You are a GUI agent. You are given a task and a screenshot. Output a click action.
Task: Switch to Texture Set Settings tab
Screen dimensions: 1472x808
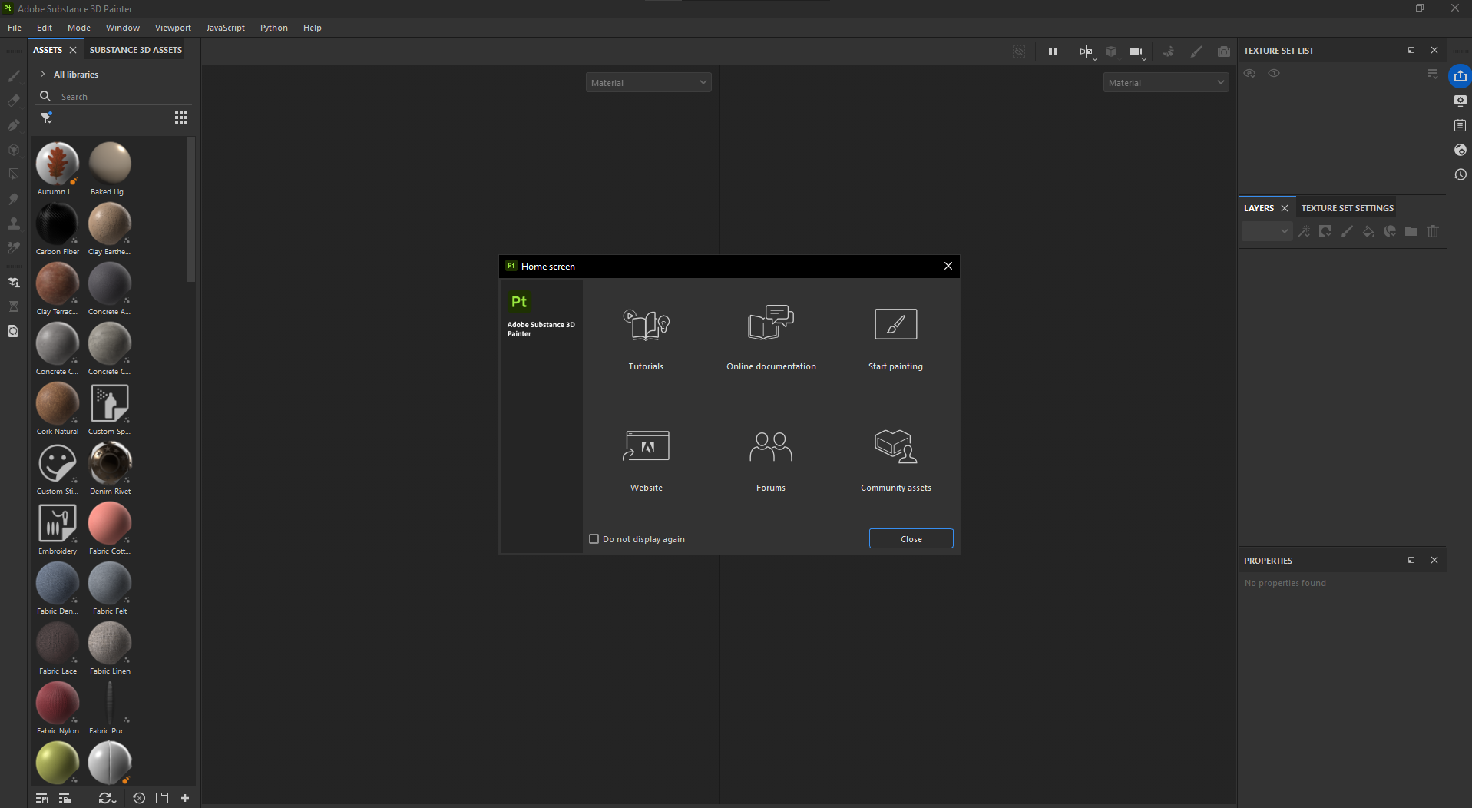click(1347, 208)
